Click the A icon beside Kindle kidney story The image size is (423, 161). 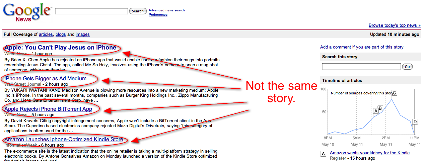coord(323,154)
